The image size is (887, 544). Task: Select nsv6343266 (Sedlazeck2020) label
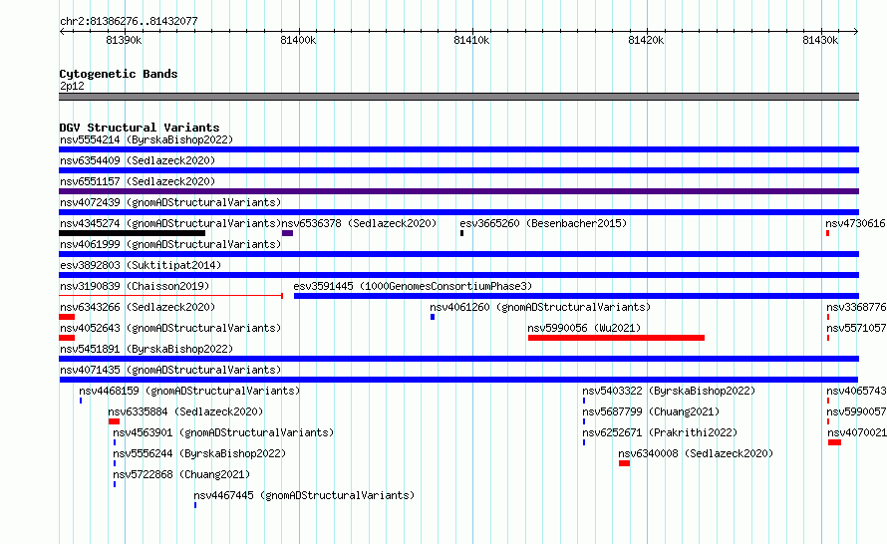138,307
